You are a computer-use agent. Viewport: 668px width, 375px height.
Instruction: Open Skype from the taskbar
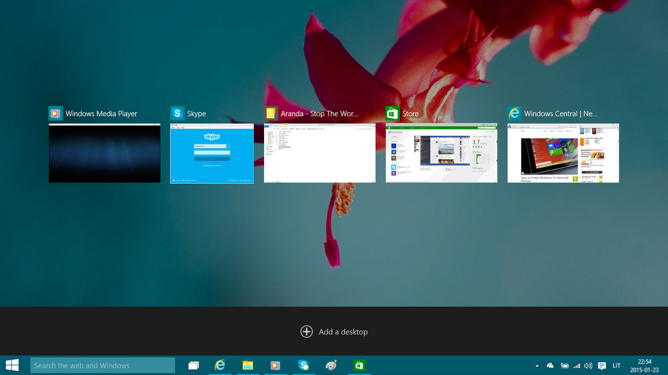304,365
